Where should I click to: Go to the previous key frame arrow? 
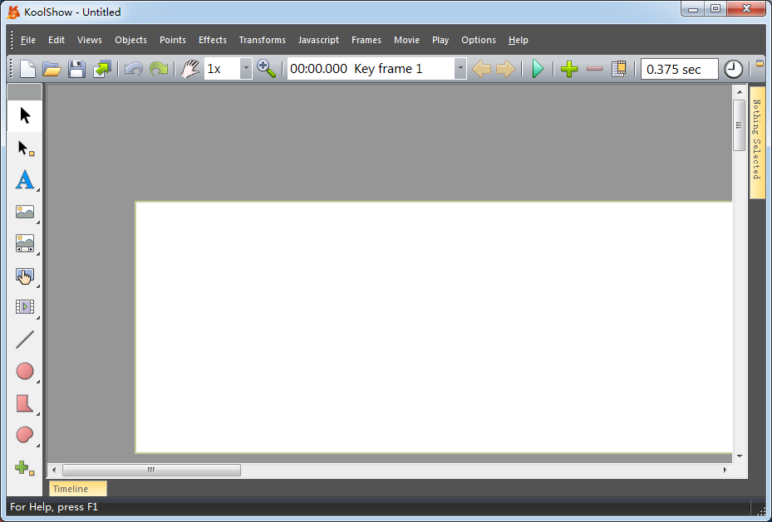pos(481,69)
